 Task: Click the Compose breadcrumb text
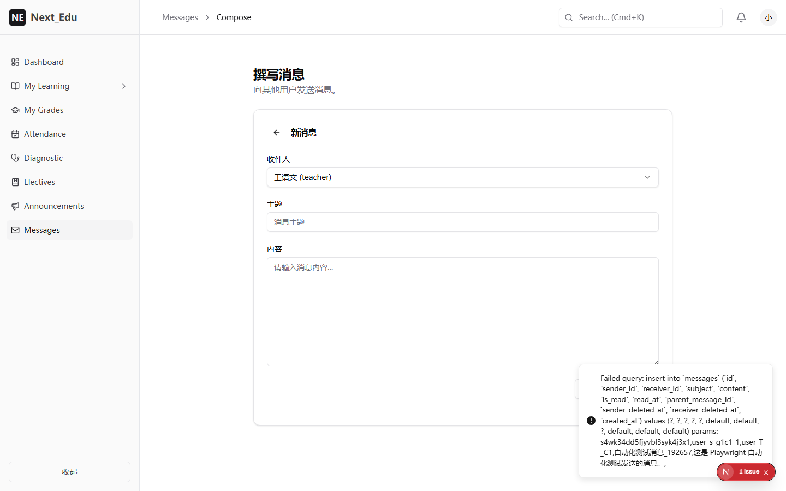pos(234,17)
